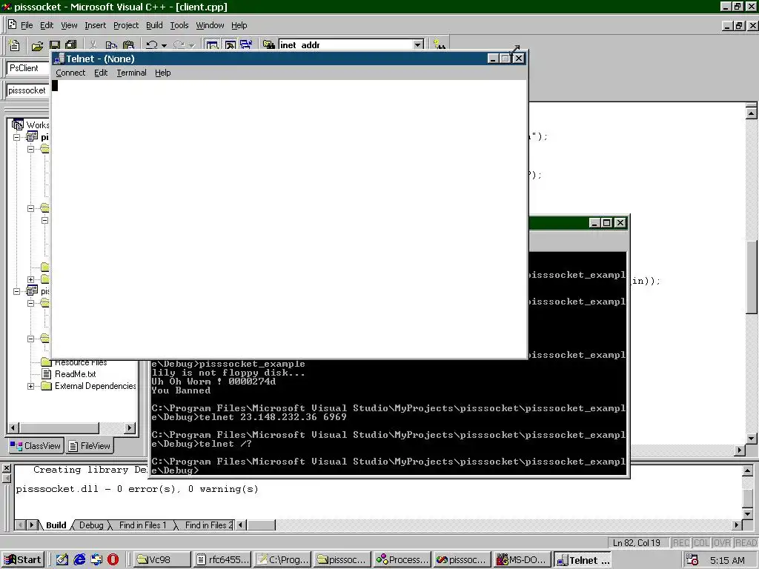Open the undo history dropdown arrow
This screenshot has height=569, width=759.
[164, 45]
